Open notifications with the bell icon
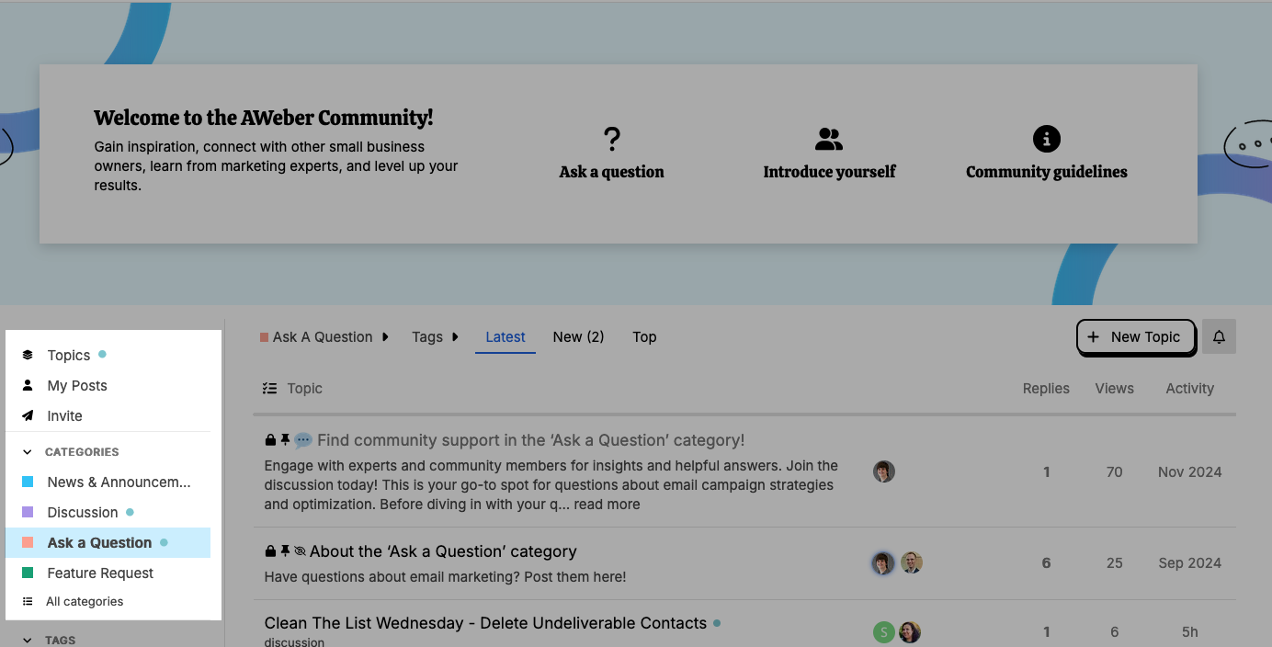1272x647 pixels. pyautogui.click(x=1219, y=336)
